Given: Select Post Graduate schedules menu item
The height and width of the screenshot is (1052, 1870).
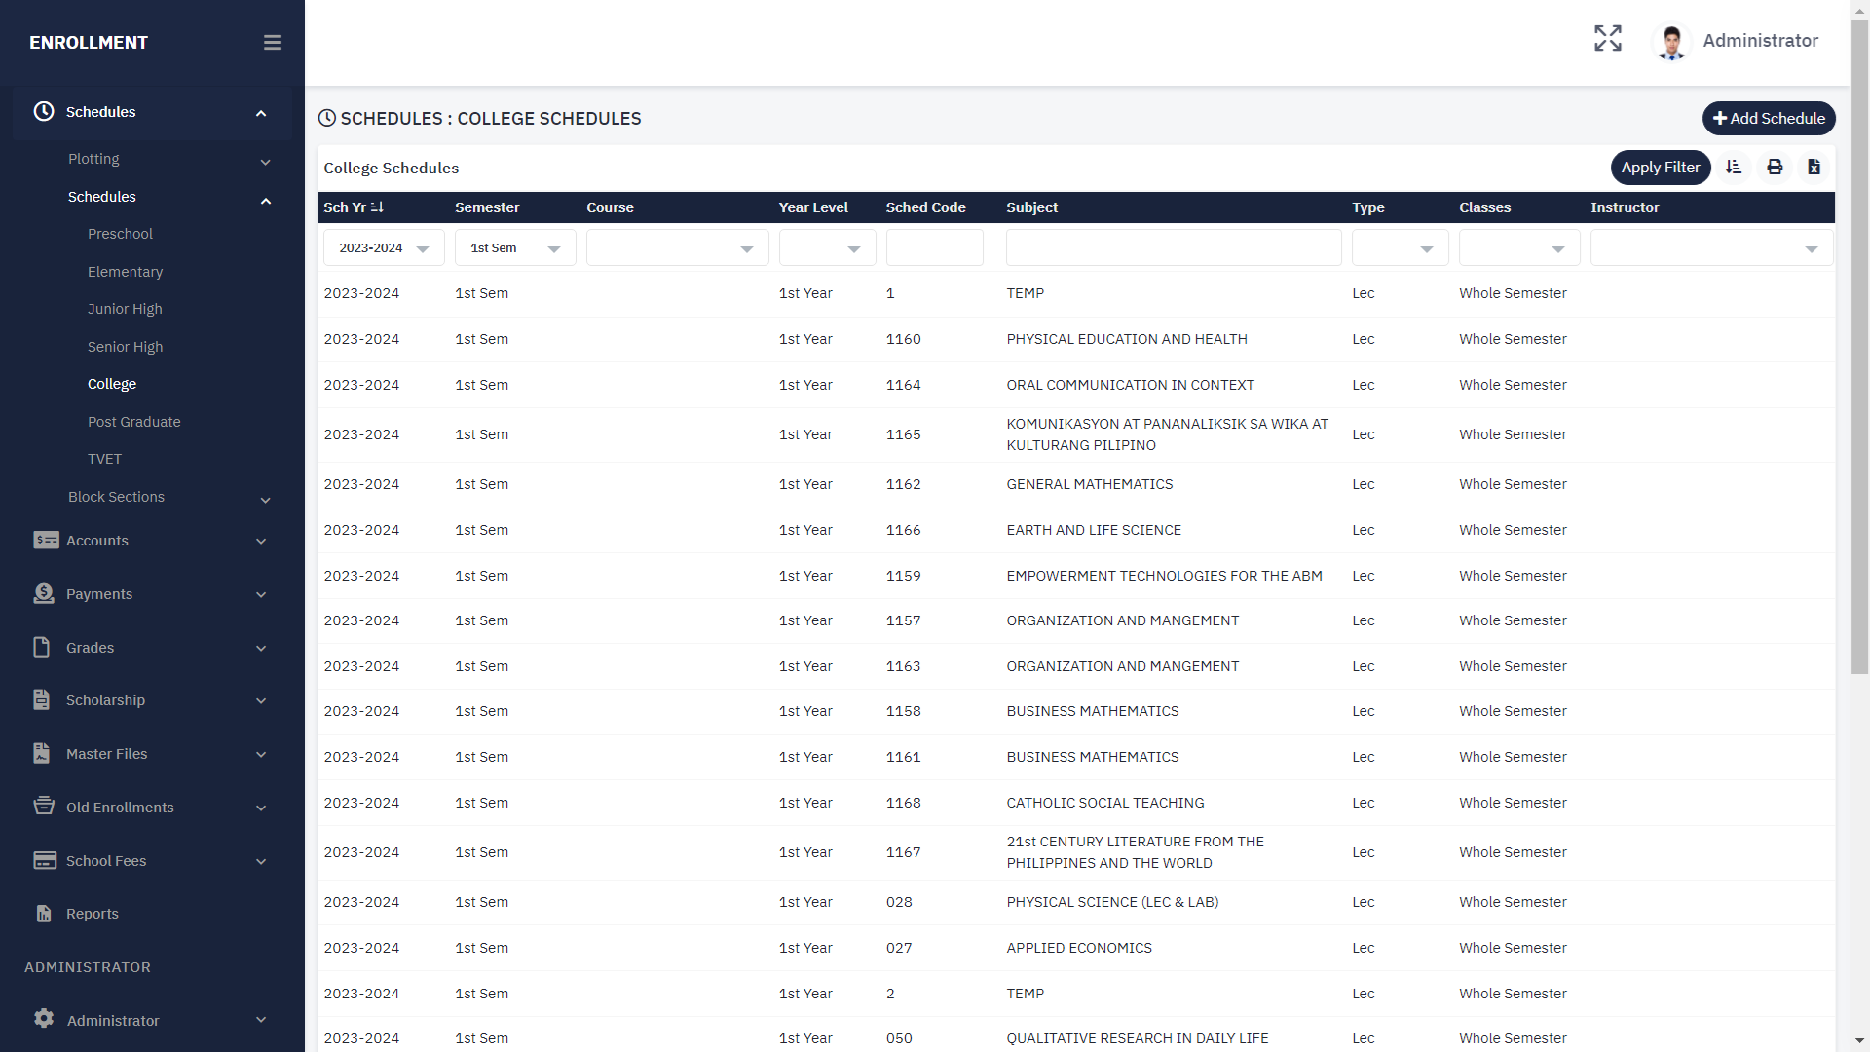Looking at the screenshot, I should pyautogui.click(x=133, y=422).
